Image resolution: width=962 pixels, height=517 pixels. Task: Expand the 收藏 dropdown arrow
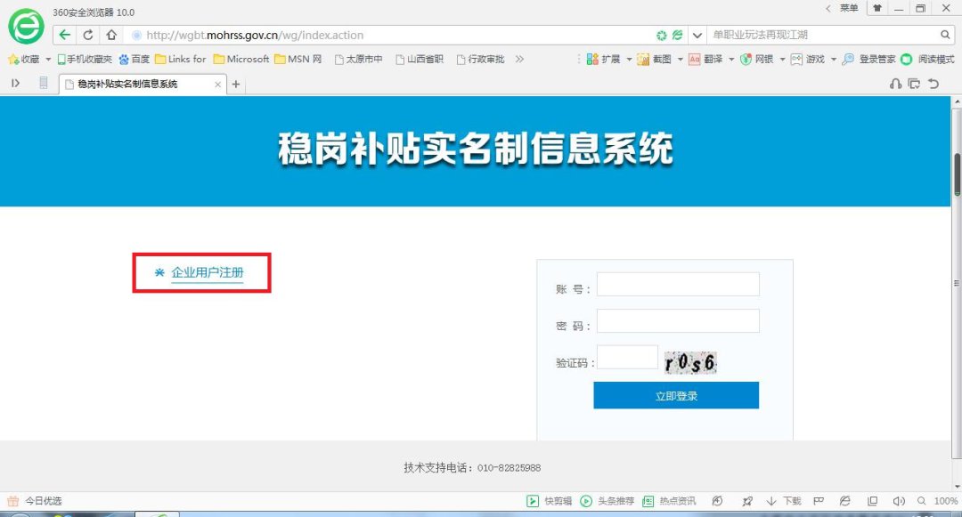click(48, 60)
